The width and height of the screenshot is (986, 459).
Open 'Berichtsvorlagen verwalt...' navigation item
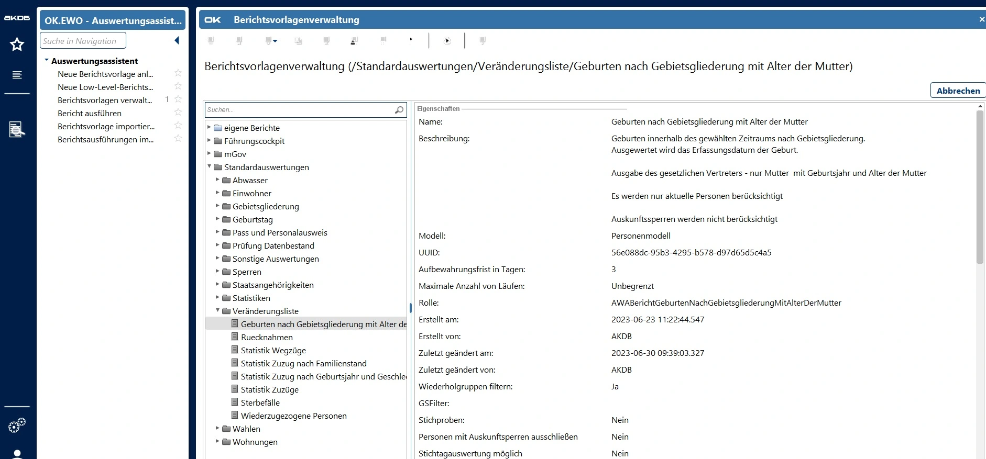105,100
